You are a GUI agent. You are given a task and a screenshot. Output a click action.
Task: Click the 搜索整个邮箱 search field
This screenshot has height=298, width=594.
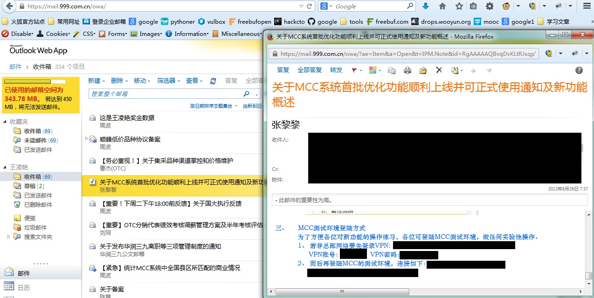pyautogui.click(x=166, y=94)
